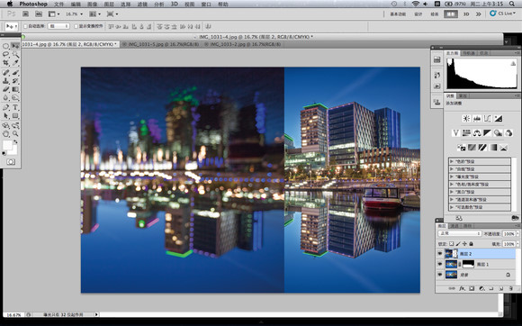Set the foreground color swatch

coord(7,145)
